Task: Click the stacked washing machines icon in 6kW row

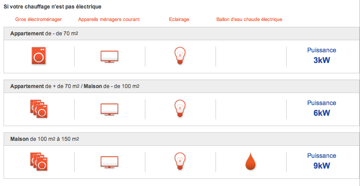Action: (x=38, y=109)
